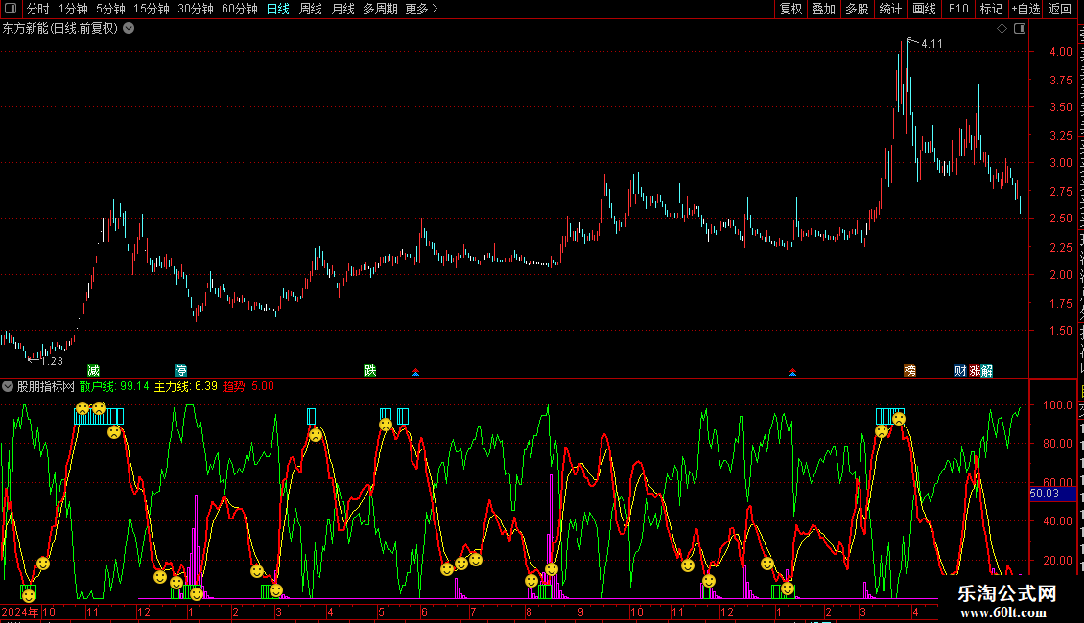Select the 60分钟 period tab
1084x623 pixels.
[x=240, y=9]
